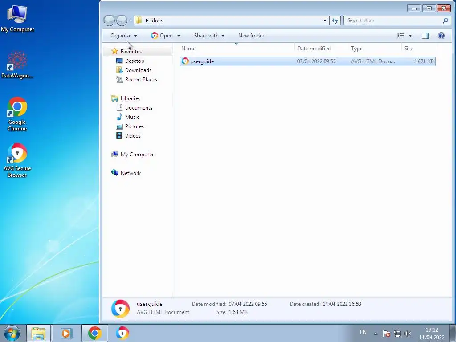Click the EN language indicator

coord(363,332)
